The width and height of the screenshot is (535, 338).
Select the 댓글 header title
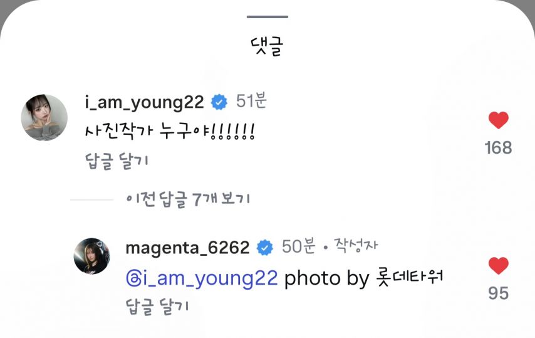[267, 46]
